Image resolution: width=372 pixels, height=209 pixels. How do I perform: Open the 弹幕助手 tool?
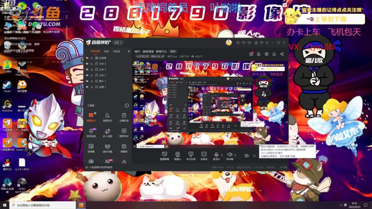[91, 118]
